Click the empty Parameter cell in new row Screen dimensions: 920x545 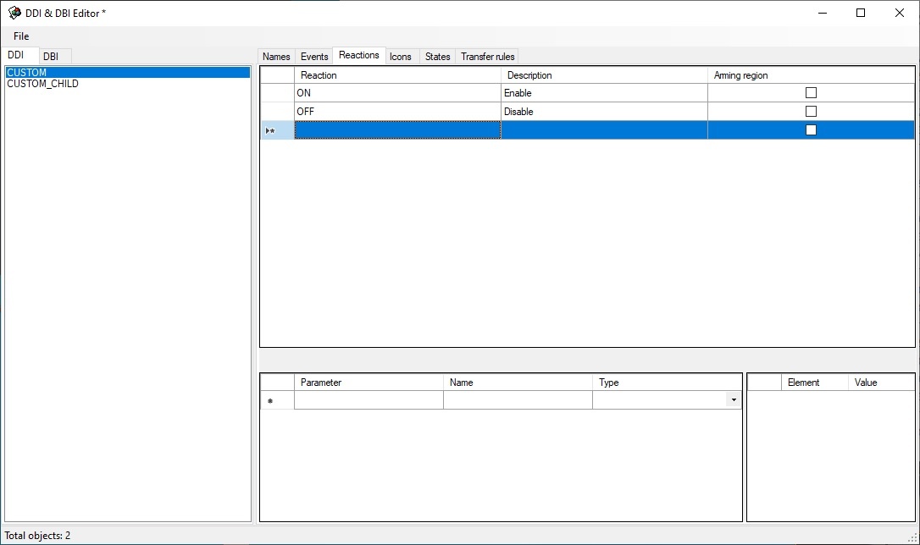[x=369, y=400]
